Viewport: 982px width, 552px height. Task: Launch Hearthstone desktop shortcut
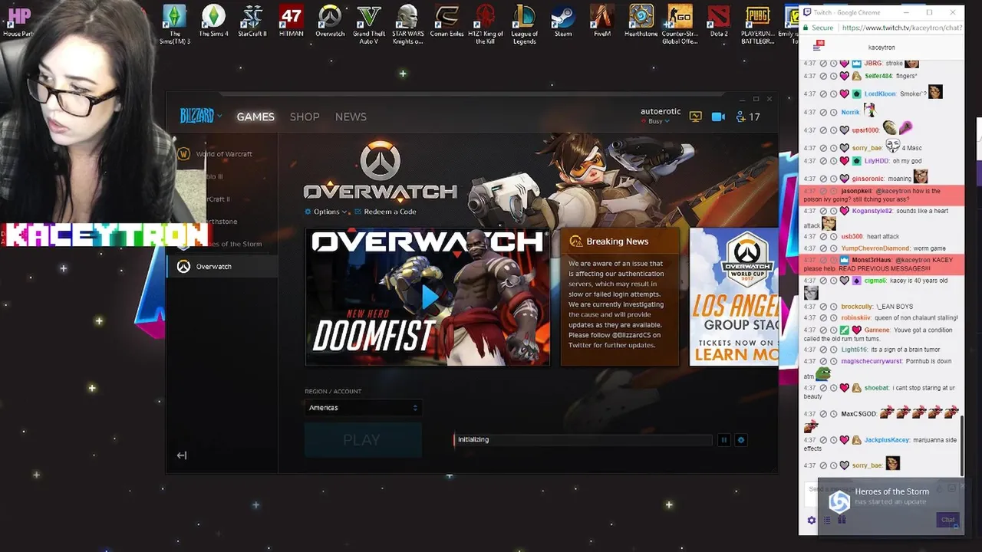[x=641, y=21]
